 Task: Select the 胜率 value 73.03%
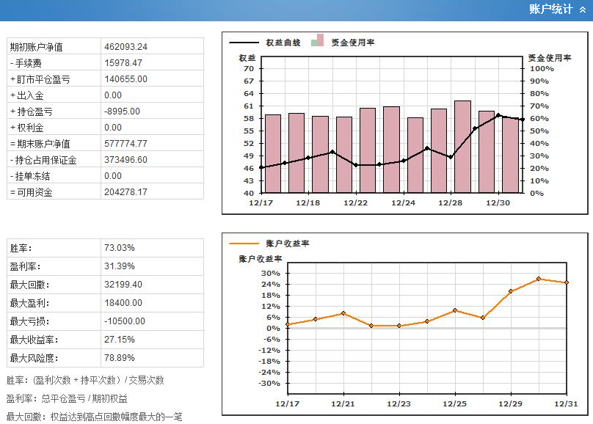click(x=120, y=248)
